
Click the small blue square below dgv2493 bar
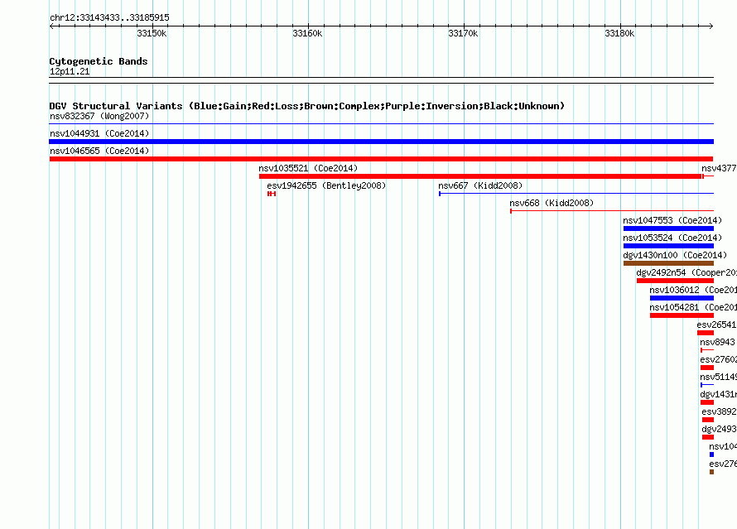pos(711,454)
